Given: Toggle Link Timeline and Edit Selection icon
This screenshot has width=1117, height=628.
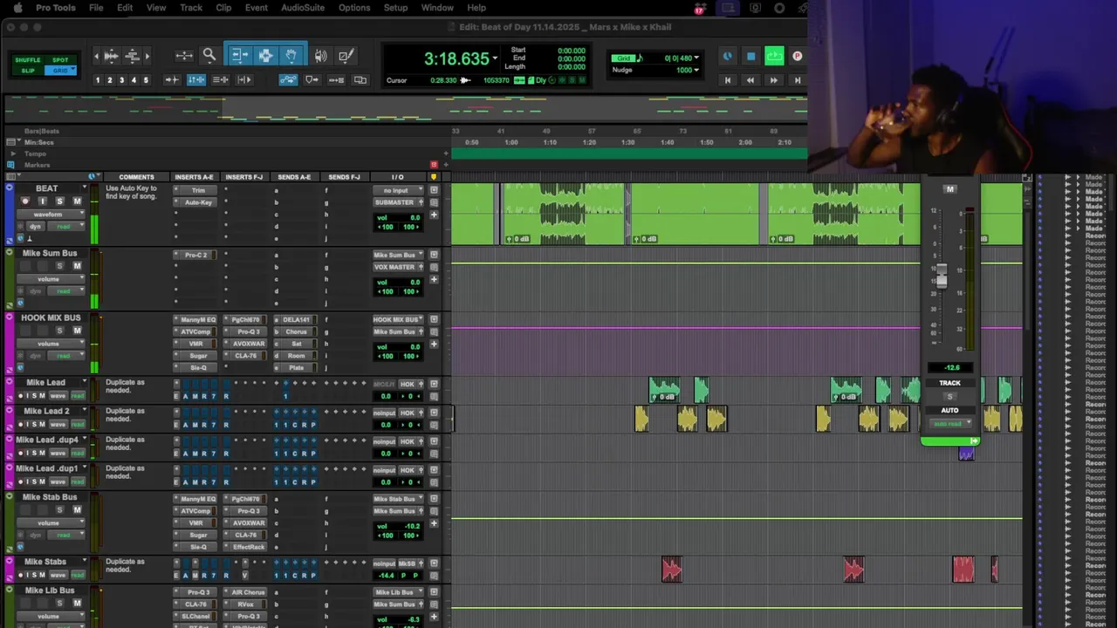Looking at the screenshot, I should (196, 80).
